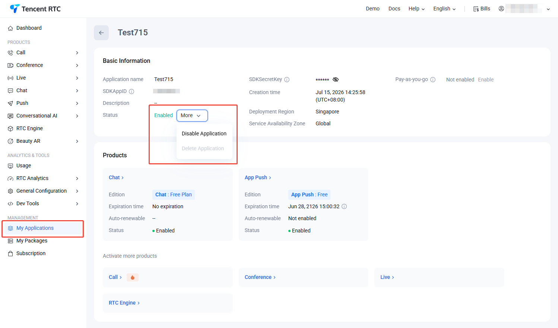Click the user account avatar icon
This screenshot has width=558, height=328.
(501, 9)
